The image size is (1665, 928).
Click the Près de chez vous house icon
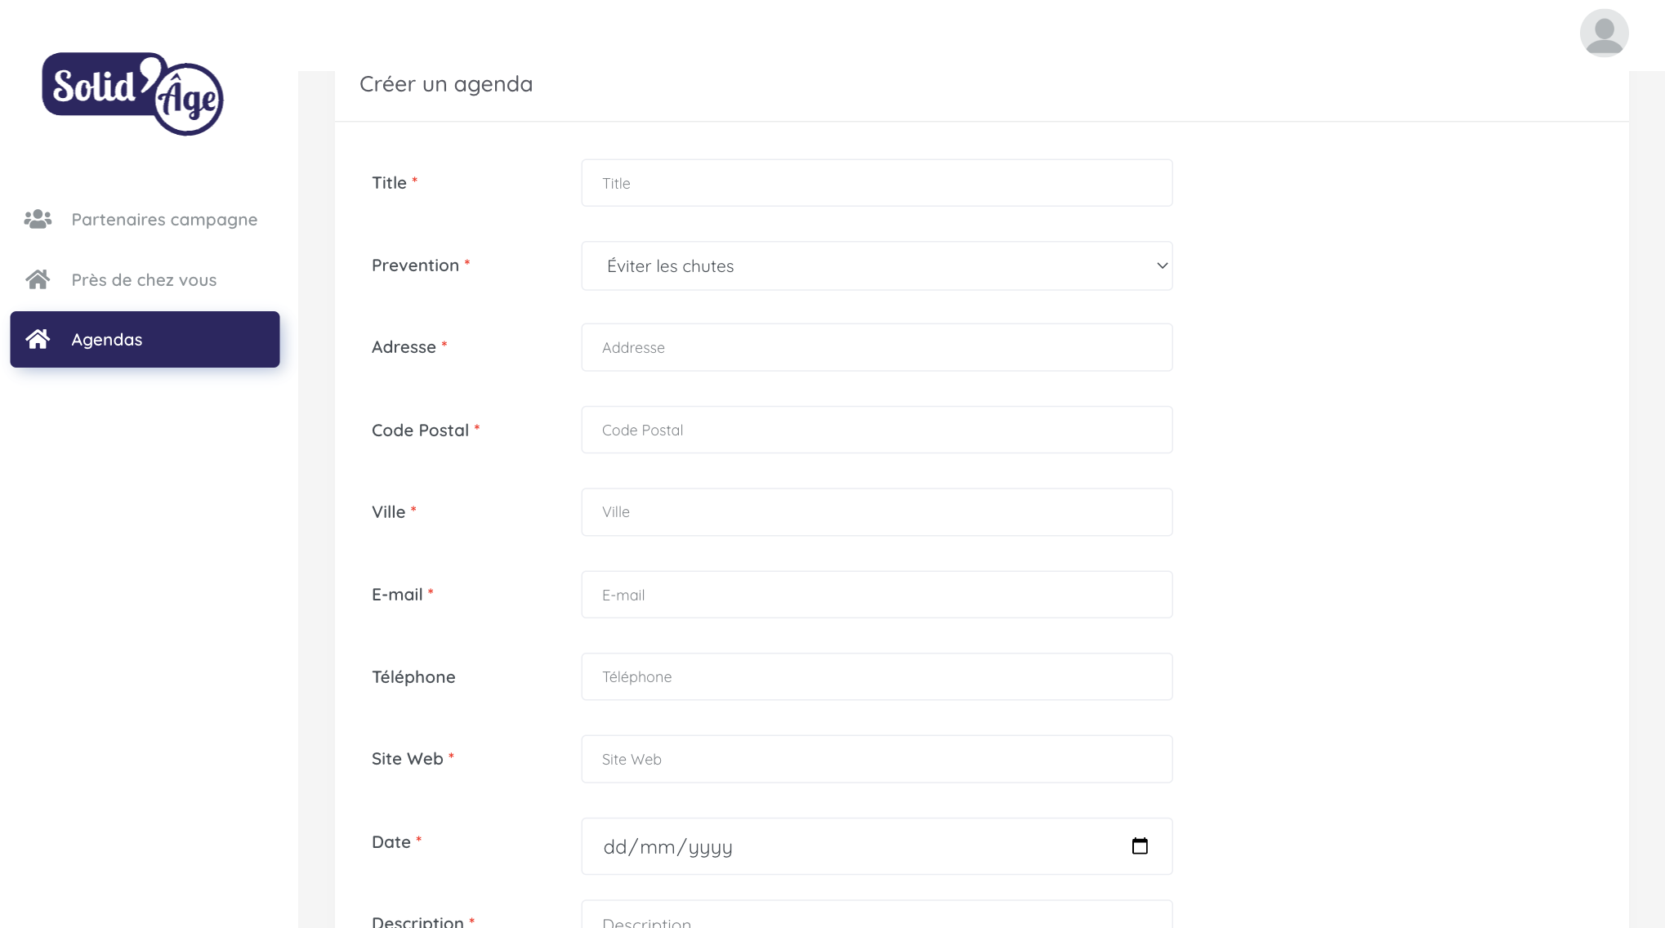[x=38, y=279]
